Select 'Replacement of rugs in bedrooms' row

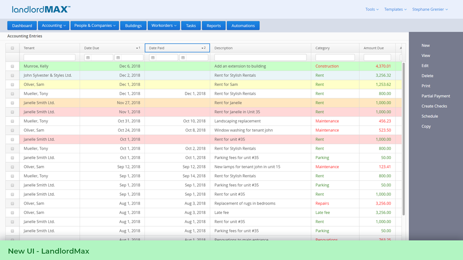click(x=245, y=204)
